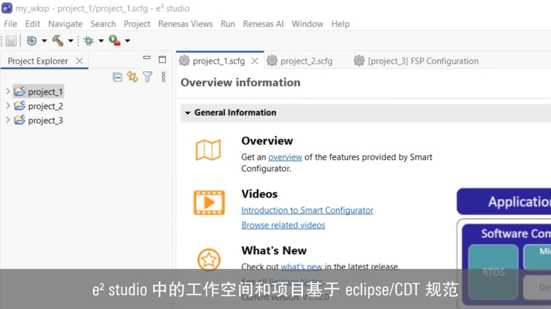The height and width of the screenshot is (309, 551).
Task: Maximize the Project Explorer panel
Action: [x=162, y=59]
